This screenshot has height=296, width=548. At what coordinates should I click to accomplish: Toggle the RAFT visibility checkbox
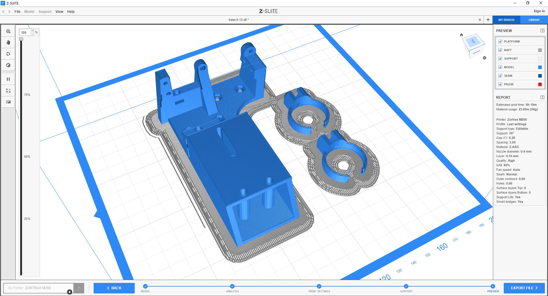click(500, 50)
